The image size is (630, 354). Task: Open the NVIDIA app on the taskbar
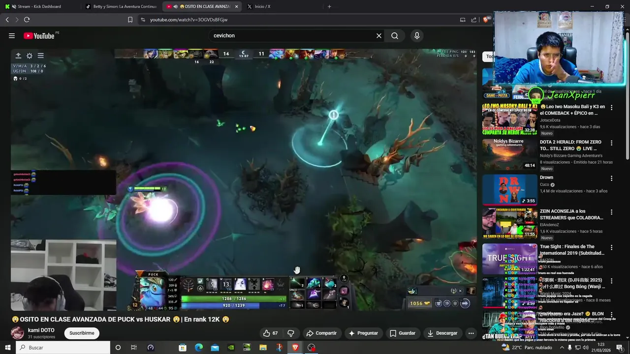click(x=231, y=347)
